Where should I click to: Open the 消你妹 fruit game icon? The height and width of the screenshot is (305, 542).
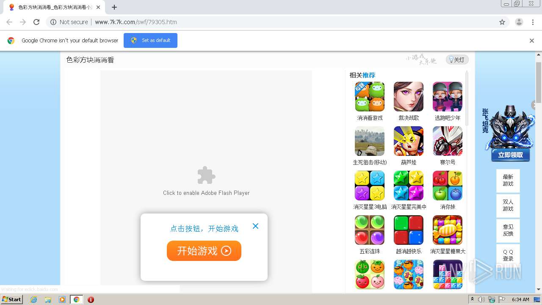coord(448,186)
